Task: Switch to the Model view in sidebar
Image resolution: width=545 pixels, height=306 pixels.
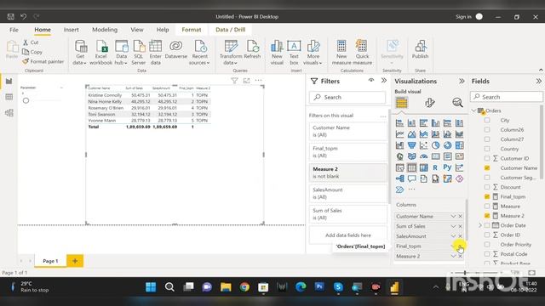Action: pos(9,113)
